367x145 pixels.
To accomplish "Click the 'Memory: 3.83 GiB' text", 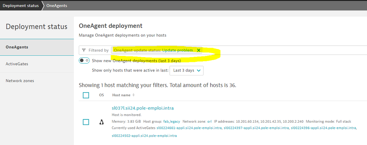I will click(x=126, y=122).
